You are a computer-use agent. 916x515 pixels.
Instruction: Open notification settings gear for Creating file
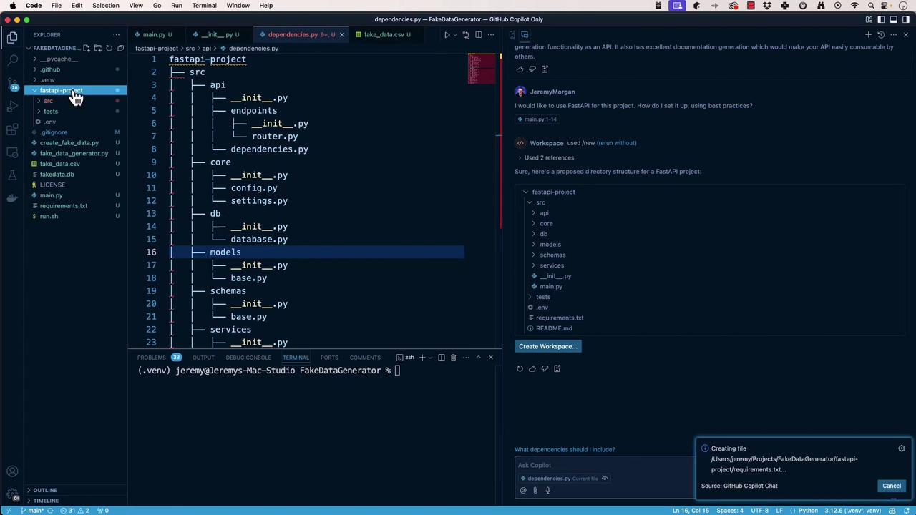(901, 448)
